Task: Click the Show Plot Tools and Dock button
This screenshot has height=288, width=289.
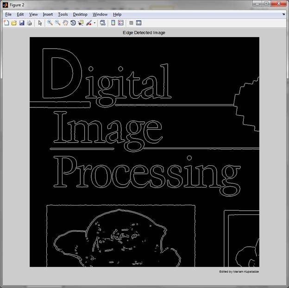Action: (138, 23)
